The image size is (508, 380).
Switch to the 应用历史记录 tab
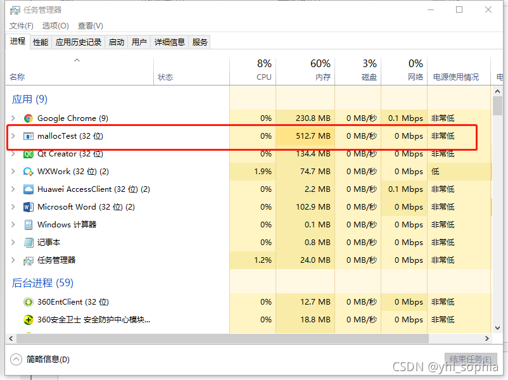(x=79, y=42)
